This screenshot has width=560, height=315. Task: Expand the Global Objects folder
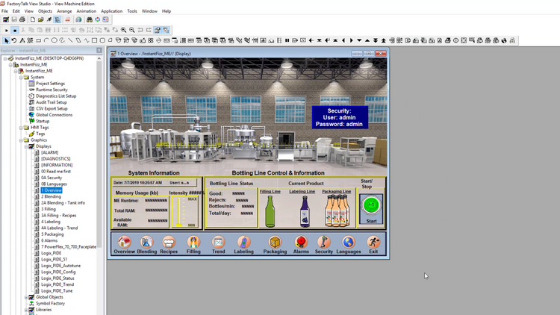click(25, 297)
